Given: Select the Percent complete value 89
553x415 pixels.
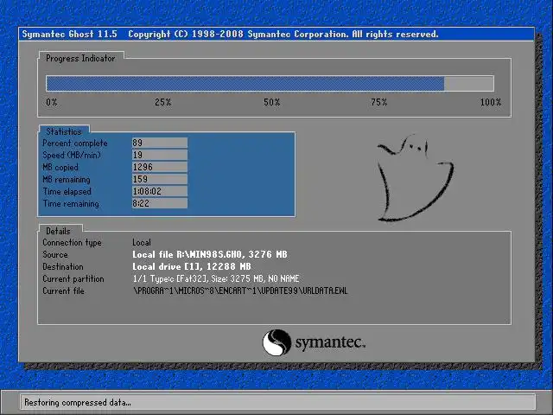Looking at the screenshot, I should (x=159, y=143).
